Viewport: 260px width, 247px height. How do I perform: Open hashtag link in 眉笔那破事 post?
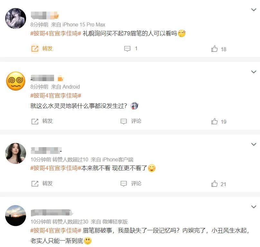pos(56,230)
